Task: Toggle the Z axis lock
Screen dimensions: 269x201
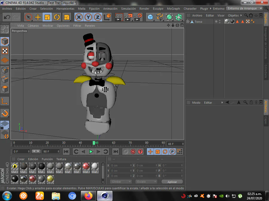Action: click(97, 17)
